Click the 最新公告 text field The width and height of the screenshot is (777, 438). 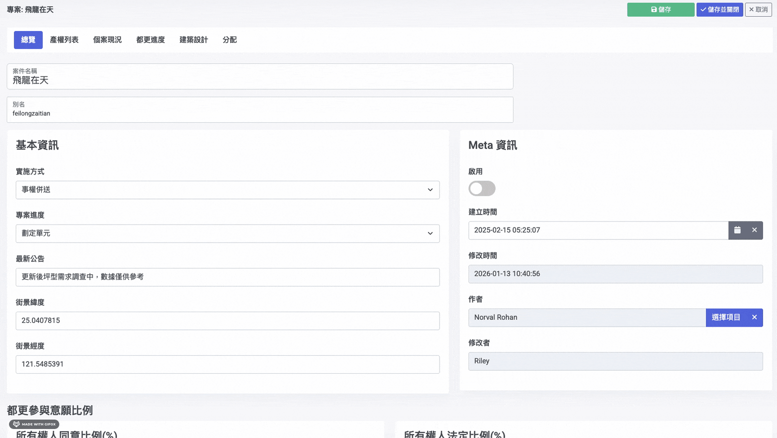(x=227, y=277)
